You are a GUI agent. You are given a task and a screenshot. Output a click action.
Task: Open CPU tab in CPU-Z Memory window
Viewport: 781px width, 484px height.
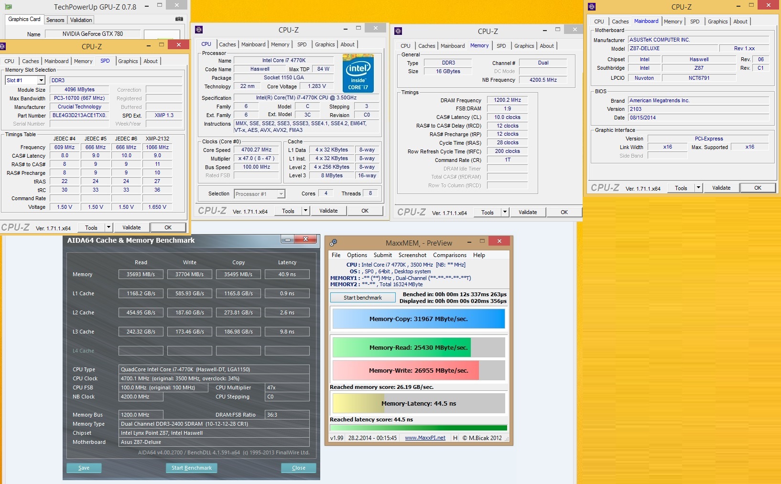coord(405,46)
